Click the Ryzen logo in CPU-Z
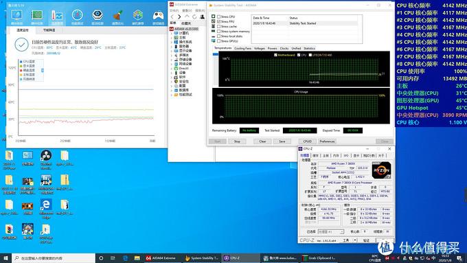The width and height of the screenshot is (467, 263). [381, 170]
